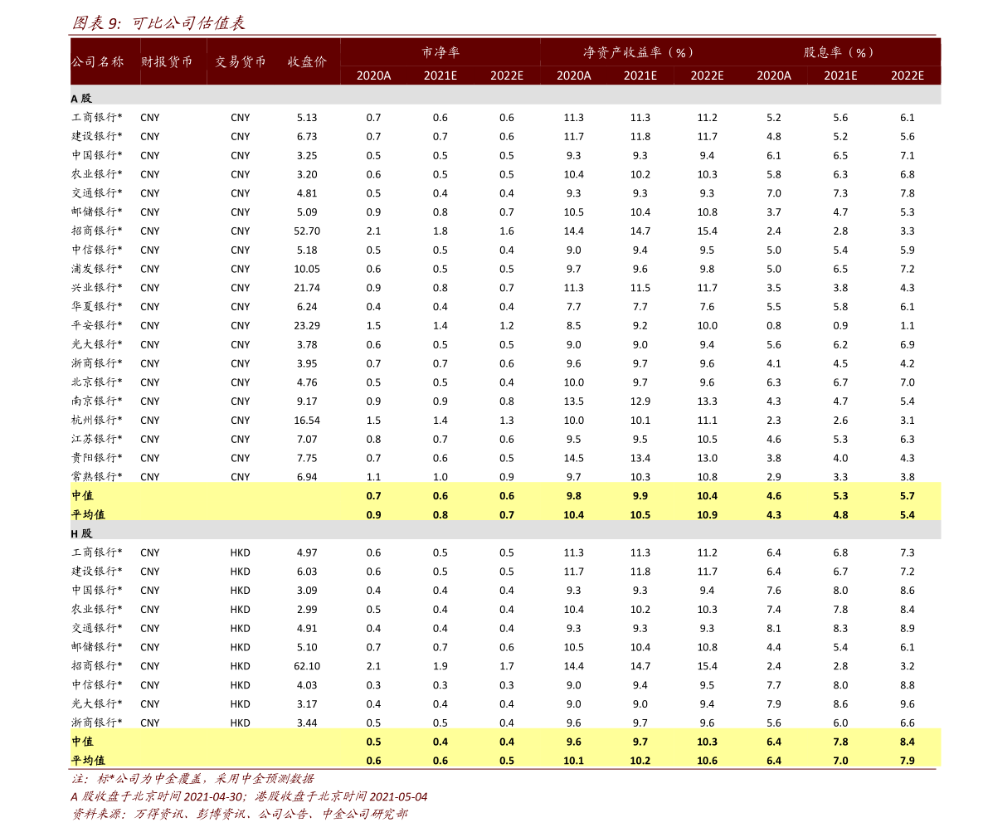Click the 'H 股' section label
988x837 pixels.
81,533
